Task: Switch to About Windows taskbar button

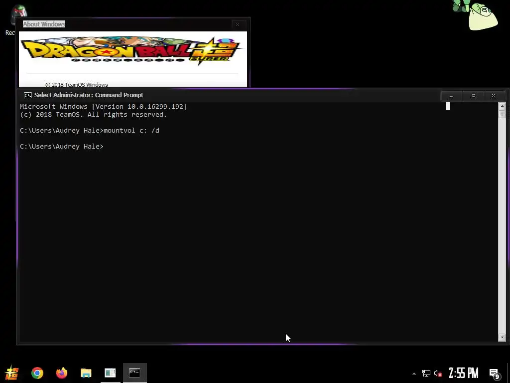Action: coord(110,373)
